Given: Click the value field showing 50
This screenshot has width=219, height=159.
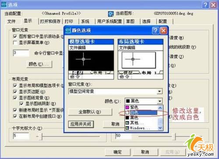Looking at the screenshot, I should (x=124, y=136).
